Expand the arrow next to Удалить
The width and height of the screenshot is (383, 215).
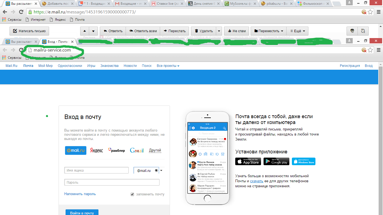pos(219,31)
